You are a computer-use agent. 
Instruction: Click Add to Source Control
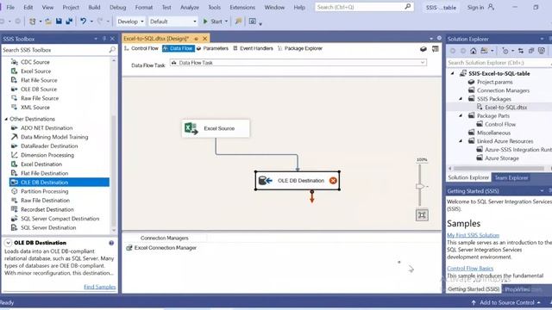(x=506, y=302)
